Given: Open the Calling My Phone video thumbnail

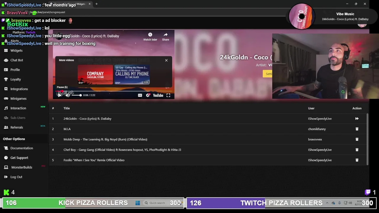Looking at the screenshot, I should pos(132,75).
